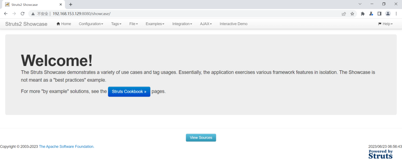Open the side panel icon
Screen dimensions: 402x165
tap(380, 14)
